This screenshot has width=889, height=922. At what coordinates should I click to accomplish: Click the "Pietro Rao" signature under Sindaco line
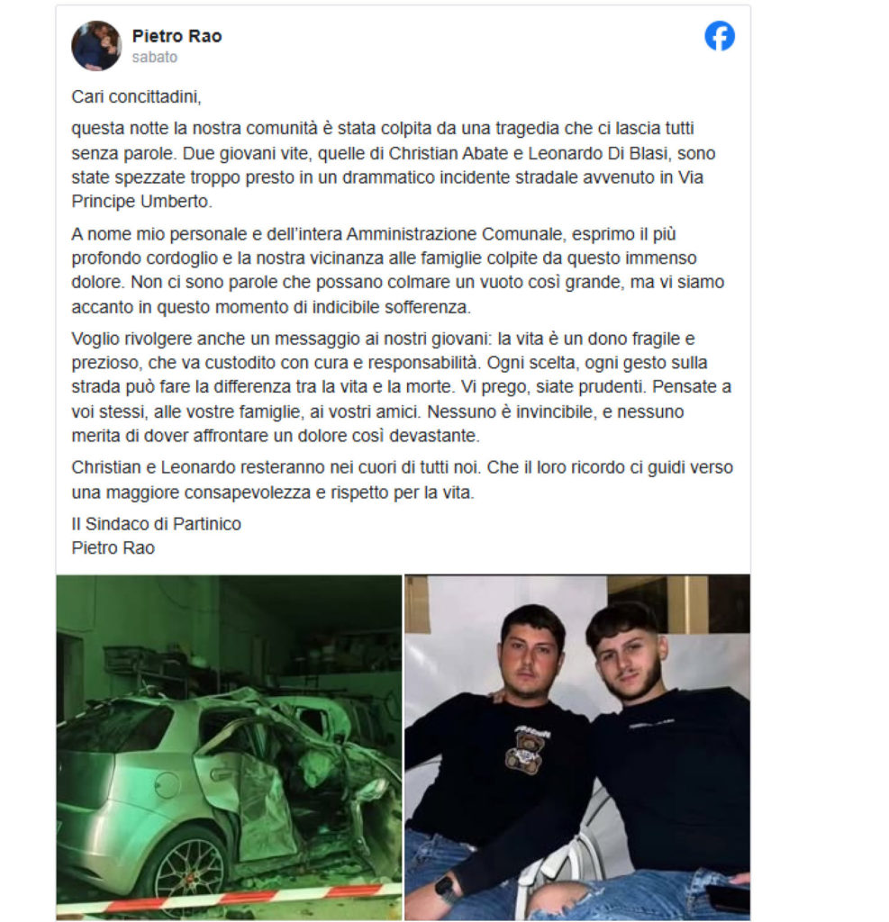tap(113, 548)
